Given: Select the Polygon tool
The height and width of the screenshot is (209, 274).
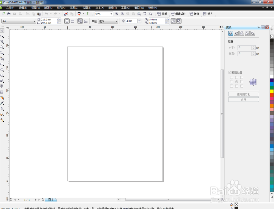Looking at the screenshot, I should pos(2,75).
